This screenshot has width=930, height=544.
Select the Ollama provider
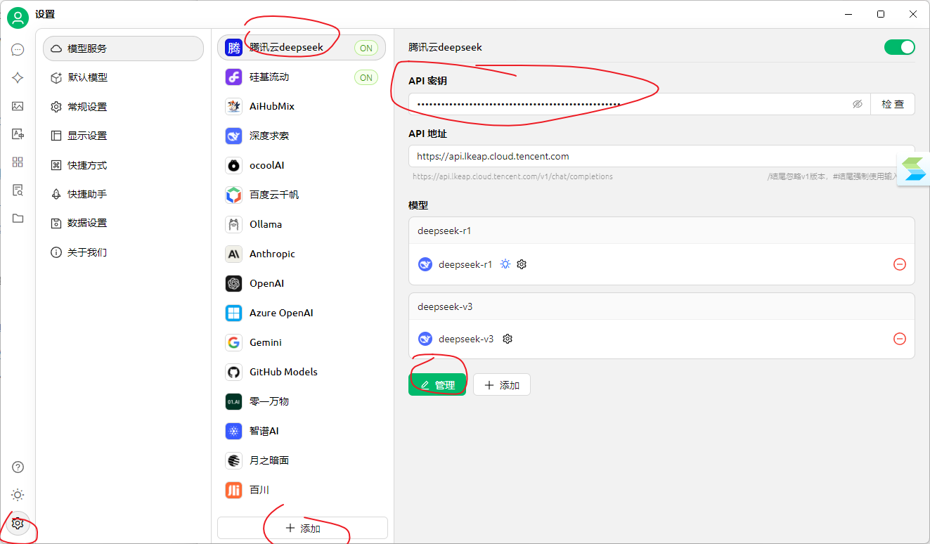click(x=302, y=224)
